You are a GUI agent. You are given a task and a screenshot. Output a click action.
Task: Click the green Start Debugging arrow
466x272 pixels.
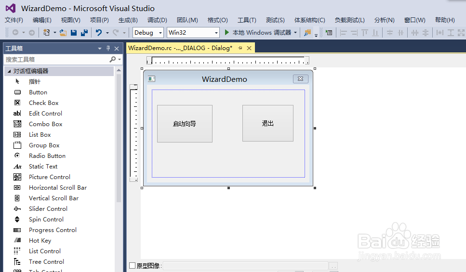(227, 32)
